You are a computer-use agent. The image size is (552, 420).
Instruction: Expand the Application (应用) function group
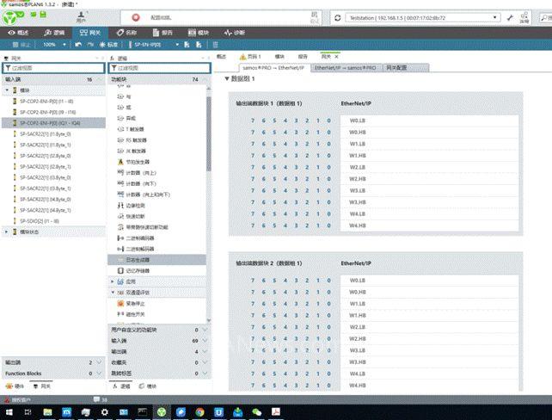tap(113, 281)
